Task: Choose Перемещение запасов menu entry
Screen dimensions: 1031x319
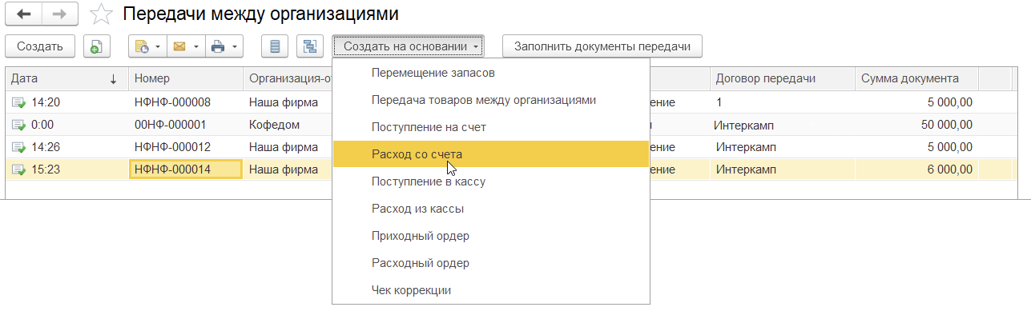Action: point(490,74)
